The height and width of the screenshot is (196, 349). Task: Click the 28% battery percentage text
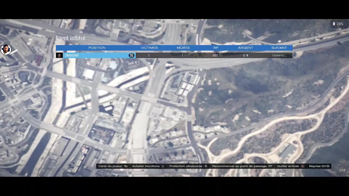pos(340,24)
